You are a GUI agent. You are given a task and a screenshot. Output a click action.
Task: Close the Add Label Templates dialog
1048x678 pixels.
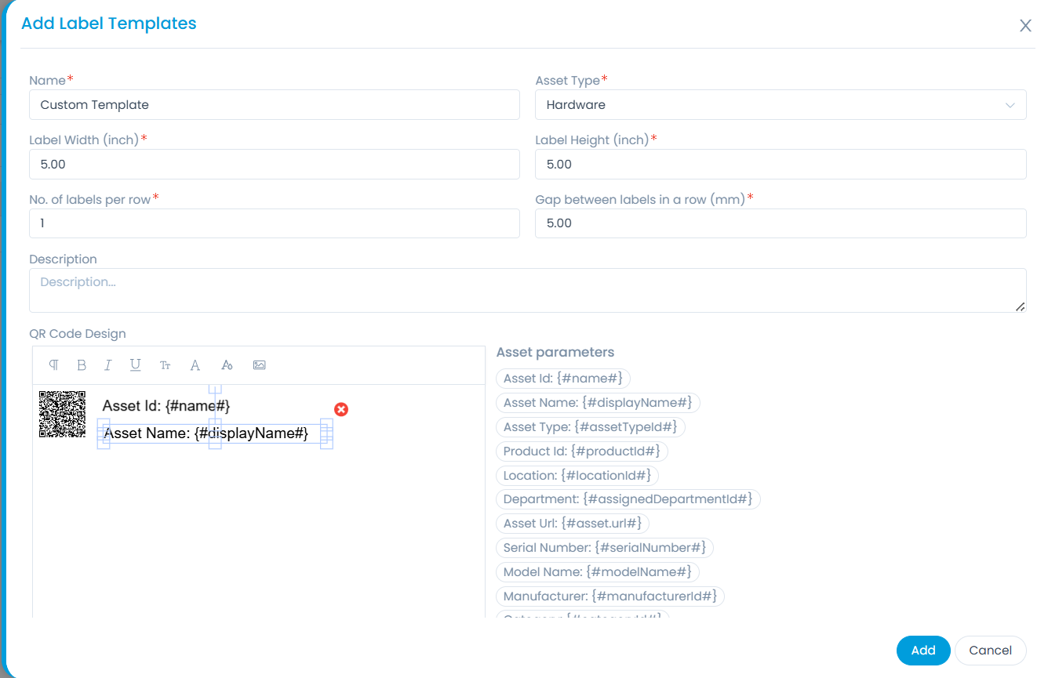1024,26
